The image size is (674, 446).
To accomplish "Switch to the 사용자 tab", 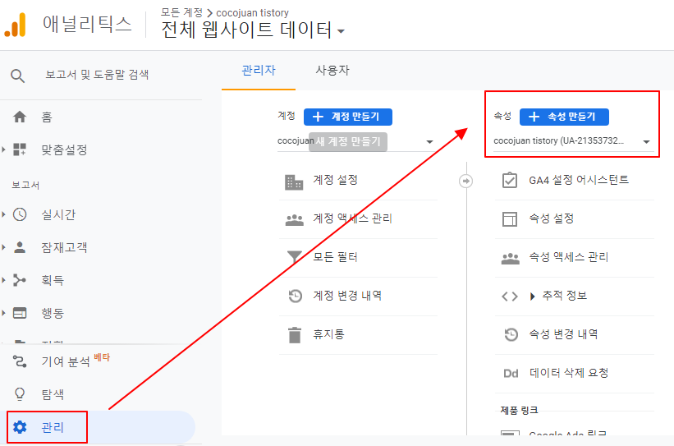I will click(332, 70).
